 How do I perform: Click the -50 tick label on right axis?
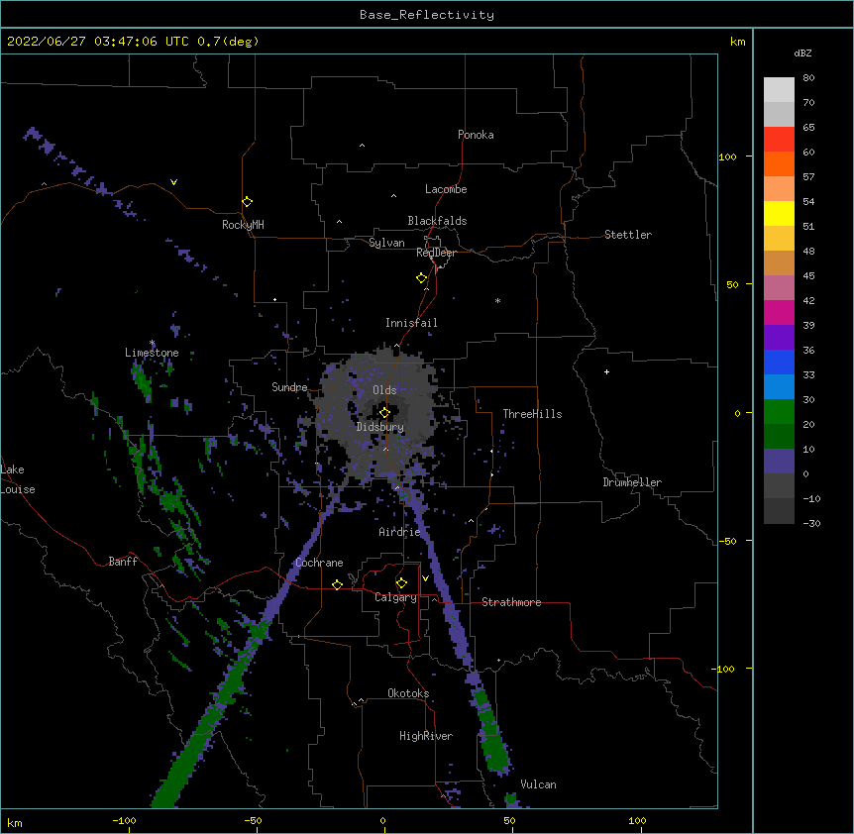(727, 541)
